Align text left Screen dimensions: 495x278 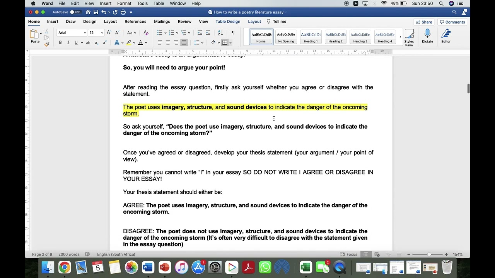tap(160, 42)
